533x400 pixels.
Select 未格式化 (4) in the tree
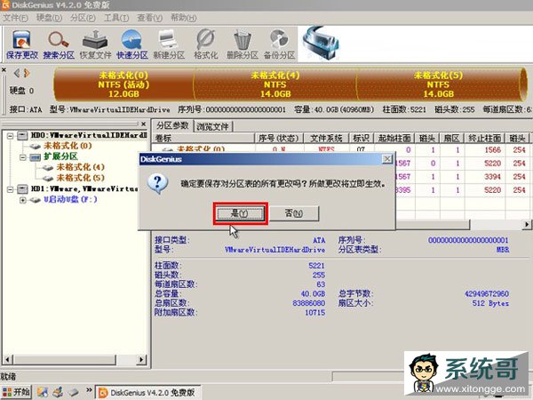[x=81, y=167]
